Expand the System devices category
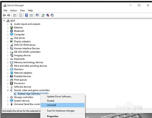Image resolution: width=152 pixels, height=118 pixels. (x=8, y=101)
